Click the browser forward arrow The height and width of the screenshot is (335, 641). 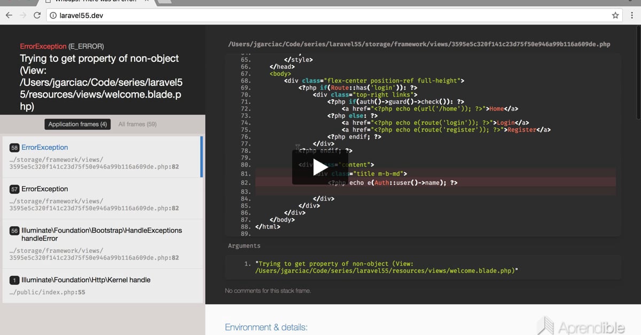22,15
